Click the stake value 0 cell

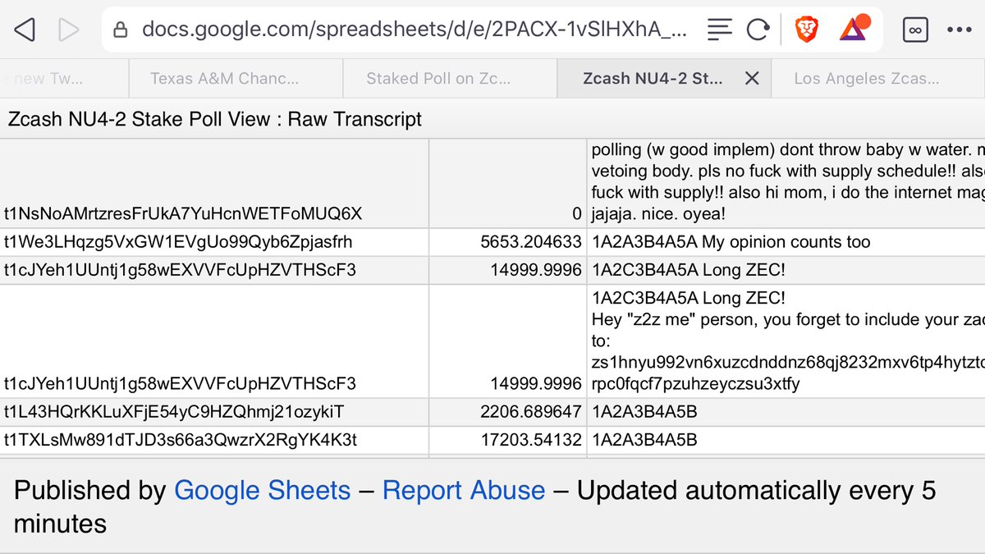(508, 184)
